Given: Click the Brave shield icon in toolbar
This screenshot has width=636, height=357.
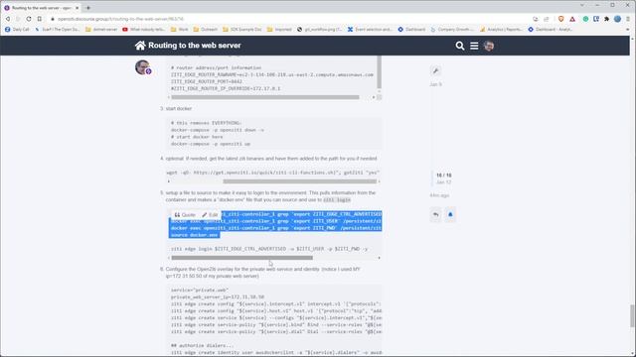Looking at the screenshot, I should coord(560,19).
